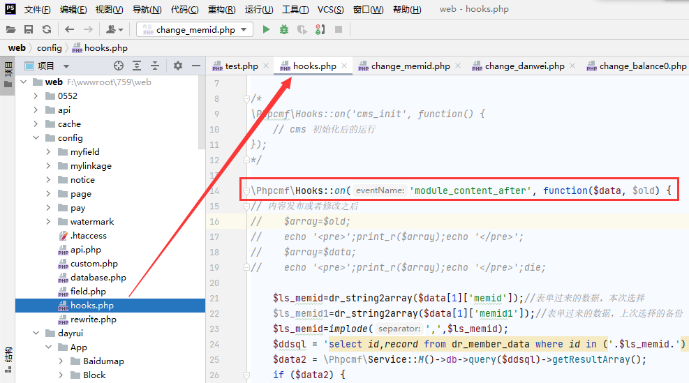Viewport: 689px width, 383px height.
Task: Expand the myfield folder
Action: point(48,152)
